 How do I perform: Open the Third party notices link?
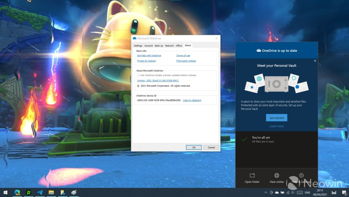pyautogui.click(x=186, y=61)
